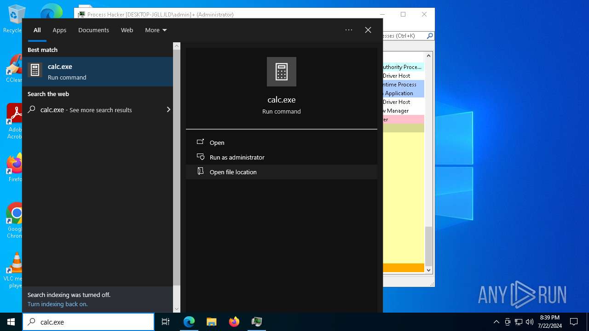Expand web results arrow for calc.exe
Viewport: 589px width, 331px height.
click(168, 109)
